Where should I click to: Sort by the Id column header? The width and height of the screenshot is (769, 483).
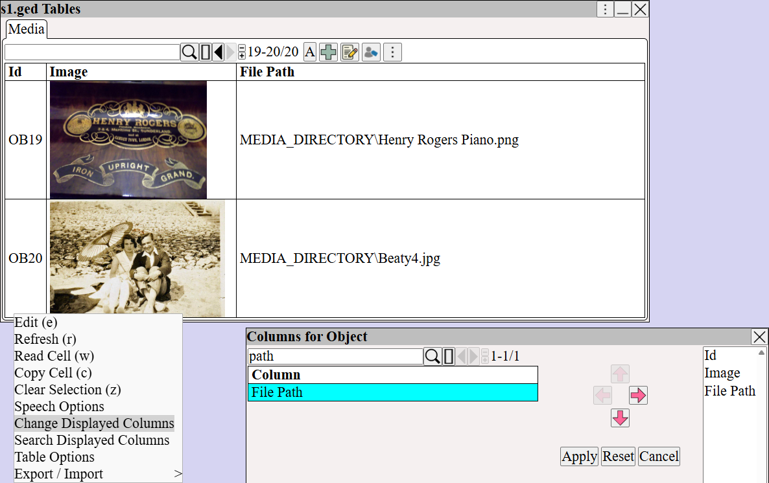pos(25,71)
